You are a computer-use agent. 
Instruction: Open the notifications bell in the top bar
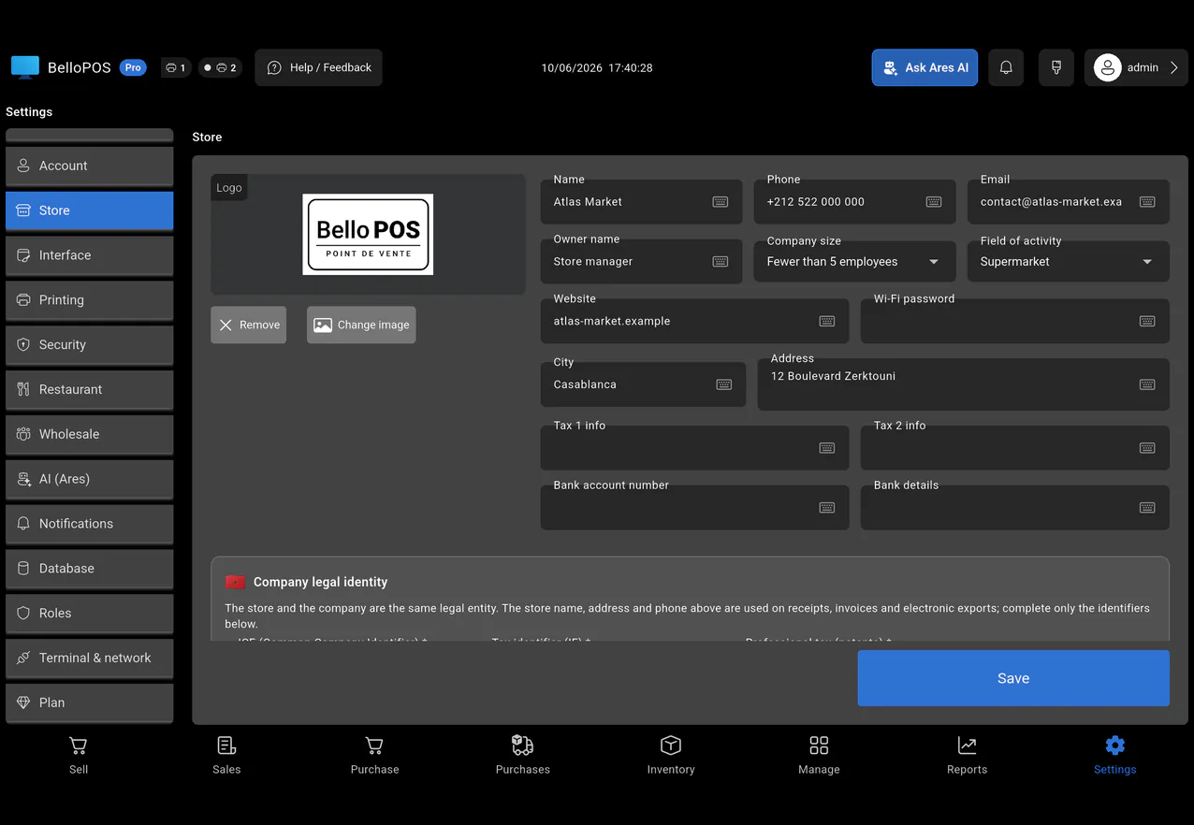point(1006,67)
